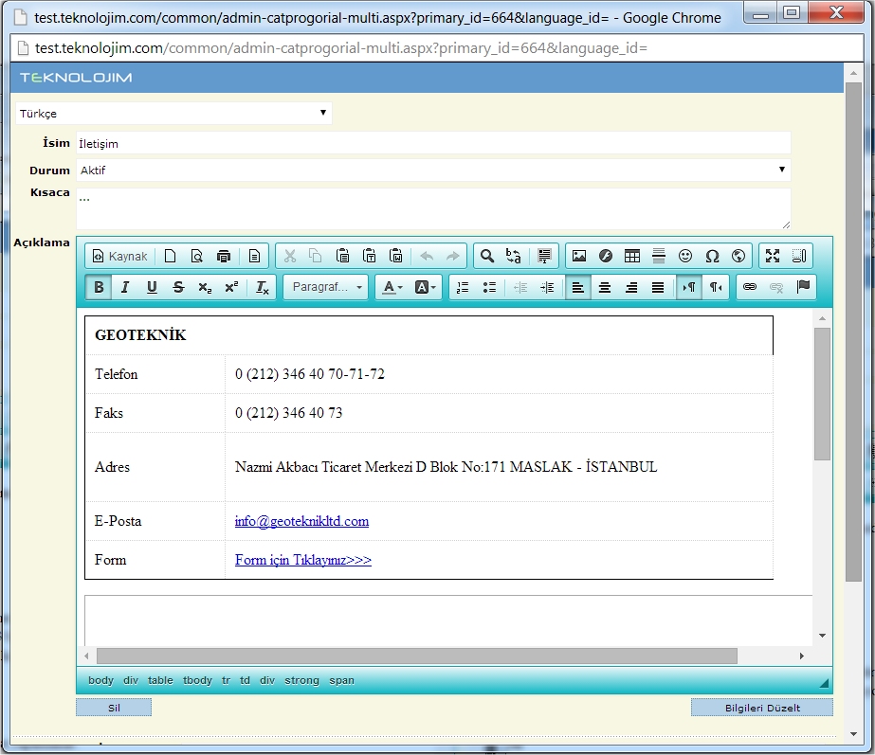
Task: Click Paste from Word icon
Action: pyautogui.click(x=396, y=256)
